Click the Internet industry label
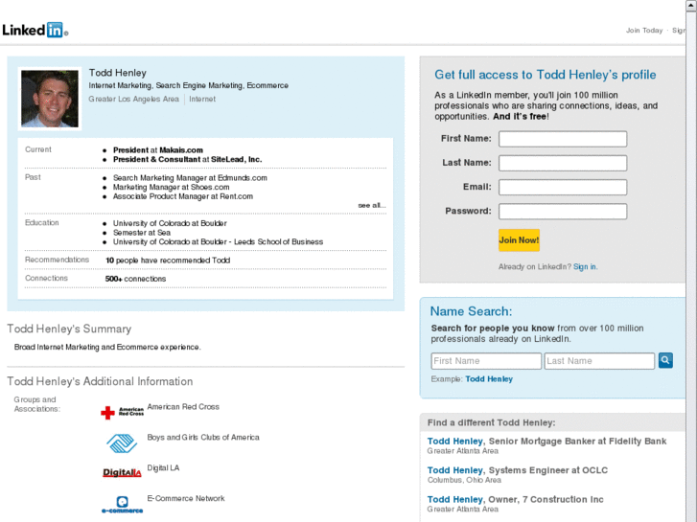 [202, 99]
